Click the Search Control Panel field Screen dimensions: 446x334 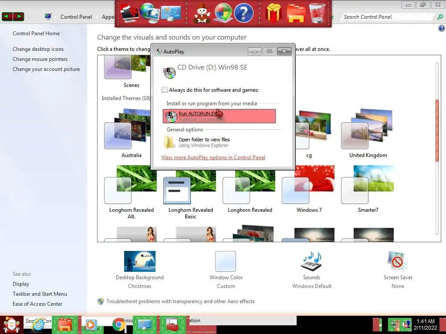388,17
